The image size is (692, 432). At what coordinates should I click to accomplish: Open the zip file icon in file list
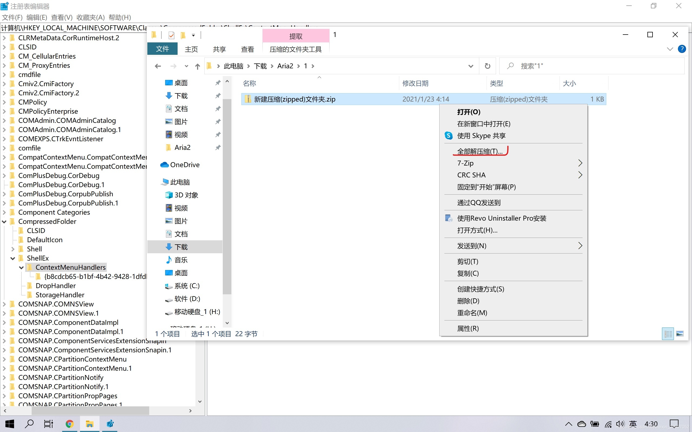pyautogui.click(x=248, y=99)
